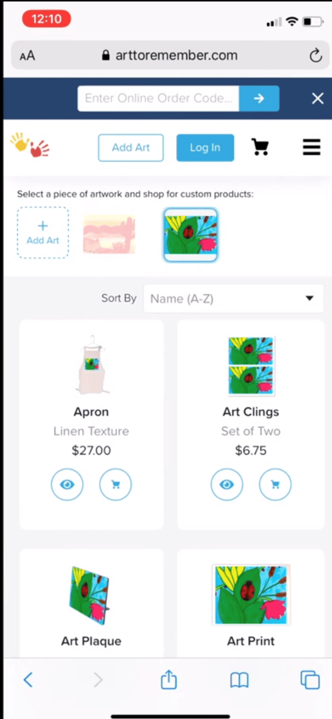This screenshot has height=719, width=332.
Task: Tap Safari share icon
Action: 168,680
